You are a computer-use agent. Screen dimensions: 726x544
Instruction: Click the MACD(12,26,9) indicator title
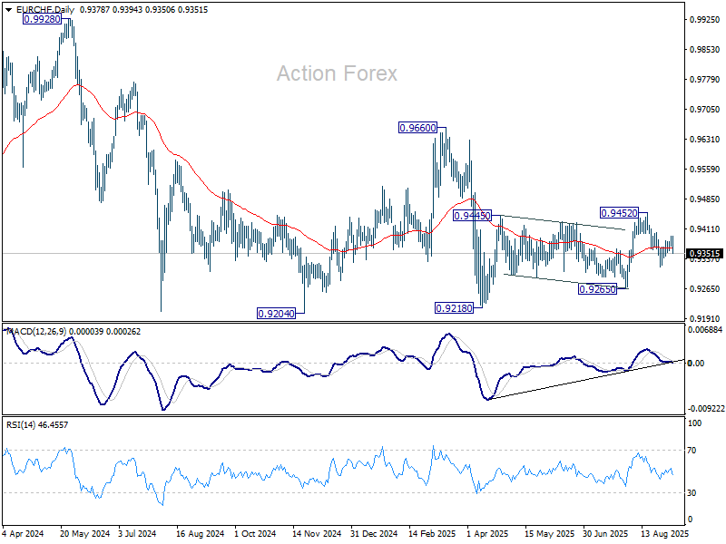tap(37, 332)
